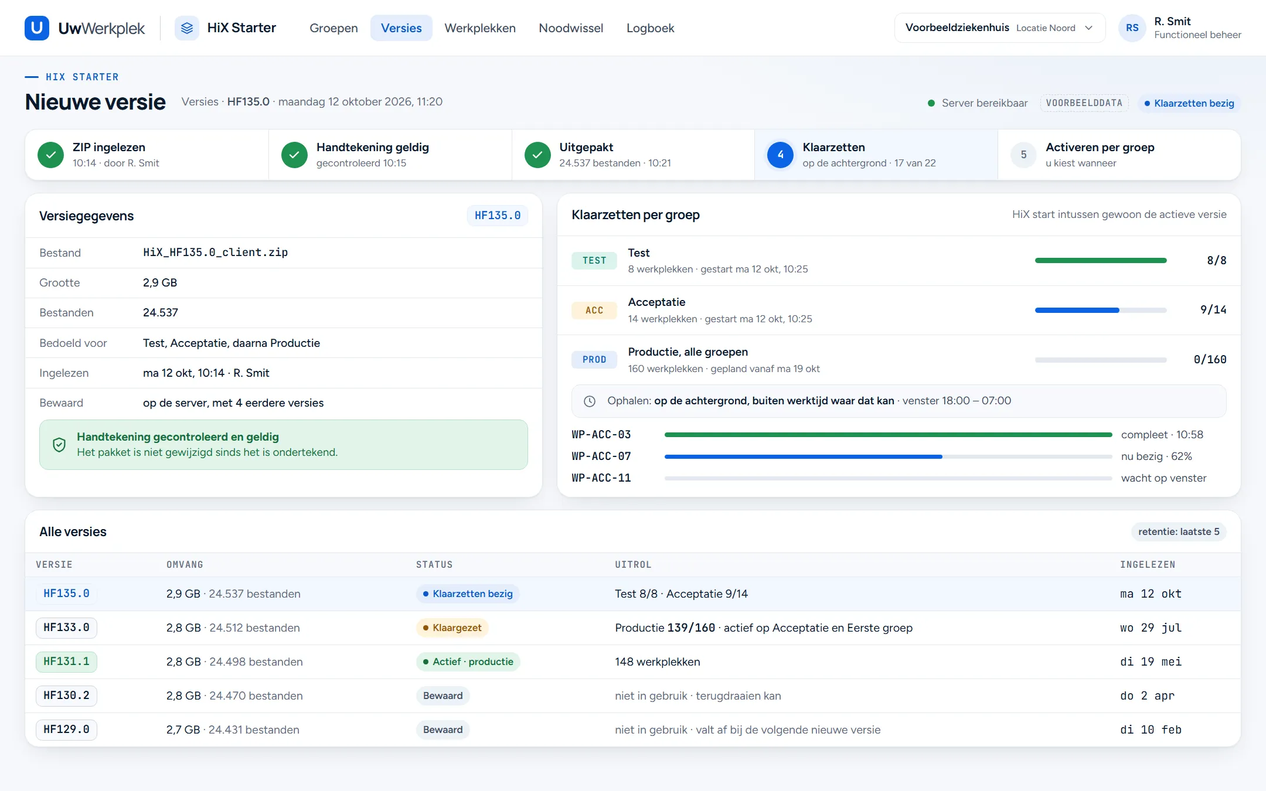Select the Activeren per groep step
Screen dimensions: 1266x791
[x=1119, y=155]
